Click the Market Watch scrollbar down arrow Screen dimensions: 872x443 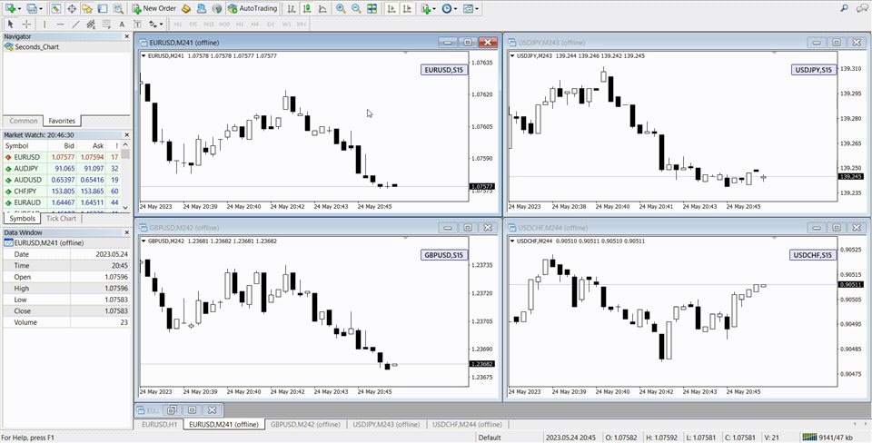(125, 207)
